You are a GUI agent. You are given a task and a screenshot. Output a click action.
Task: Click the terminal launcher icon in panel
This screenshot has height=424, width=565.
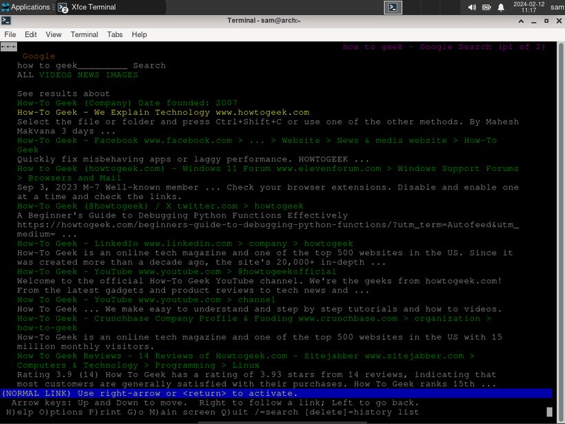coord(393,8)
